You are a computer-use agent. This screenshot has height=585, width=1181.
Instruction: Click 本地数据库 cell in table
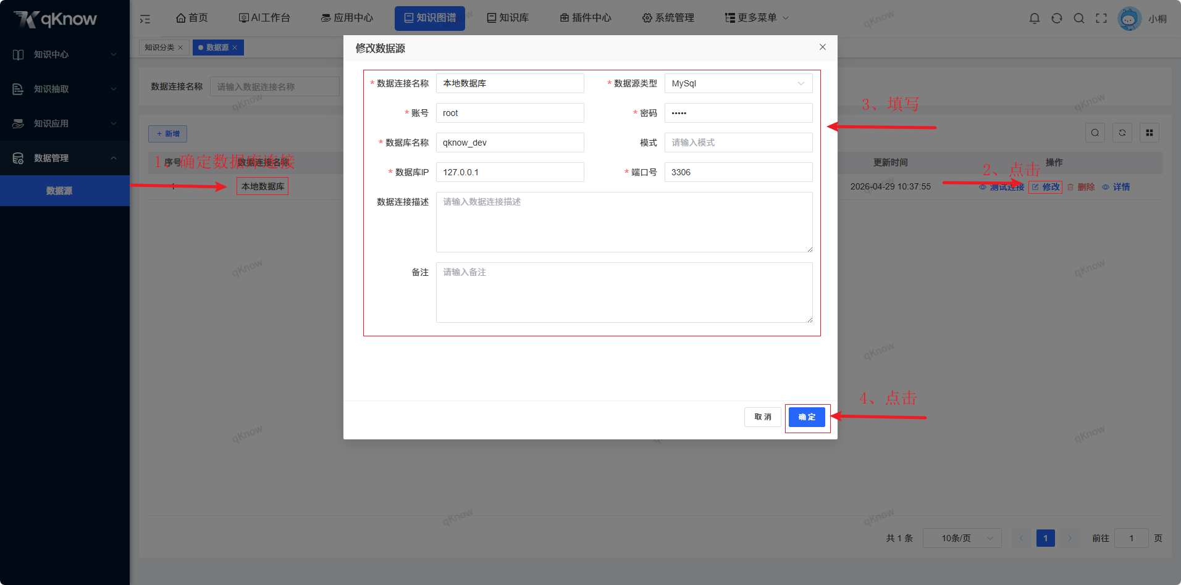(263, 186)
